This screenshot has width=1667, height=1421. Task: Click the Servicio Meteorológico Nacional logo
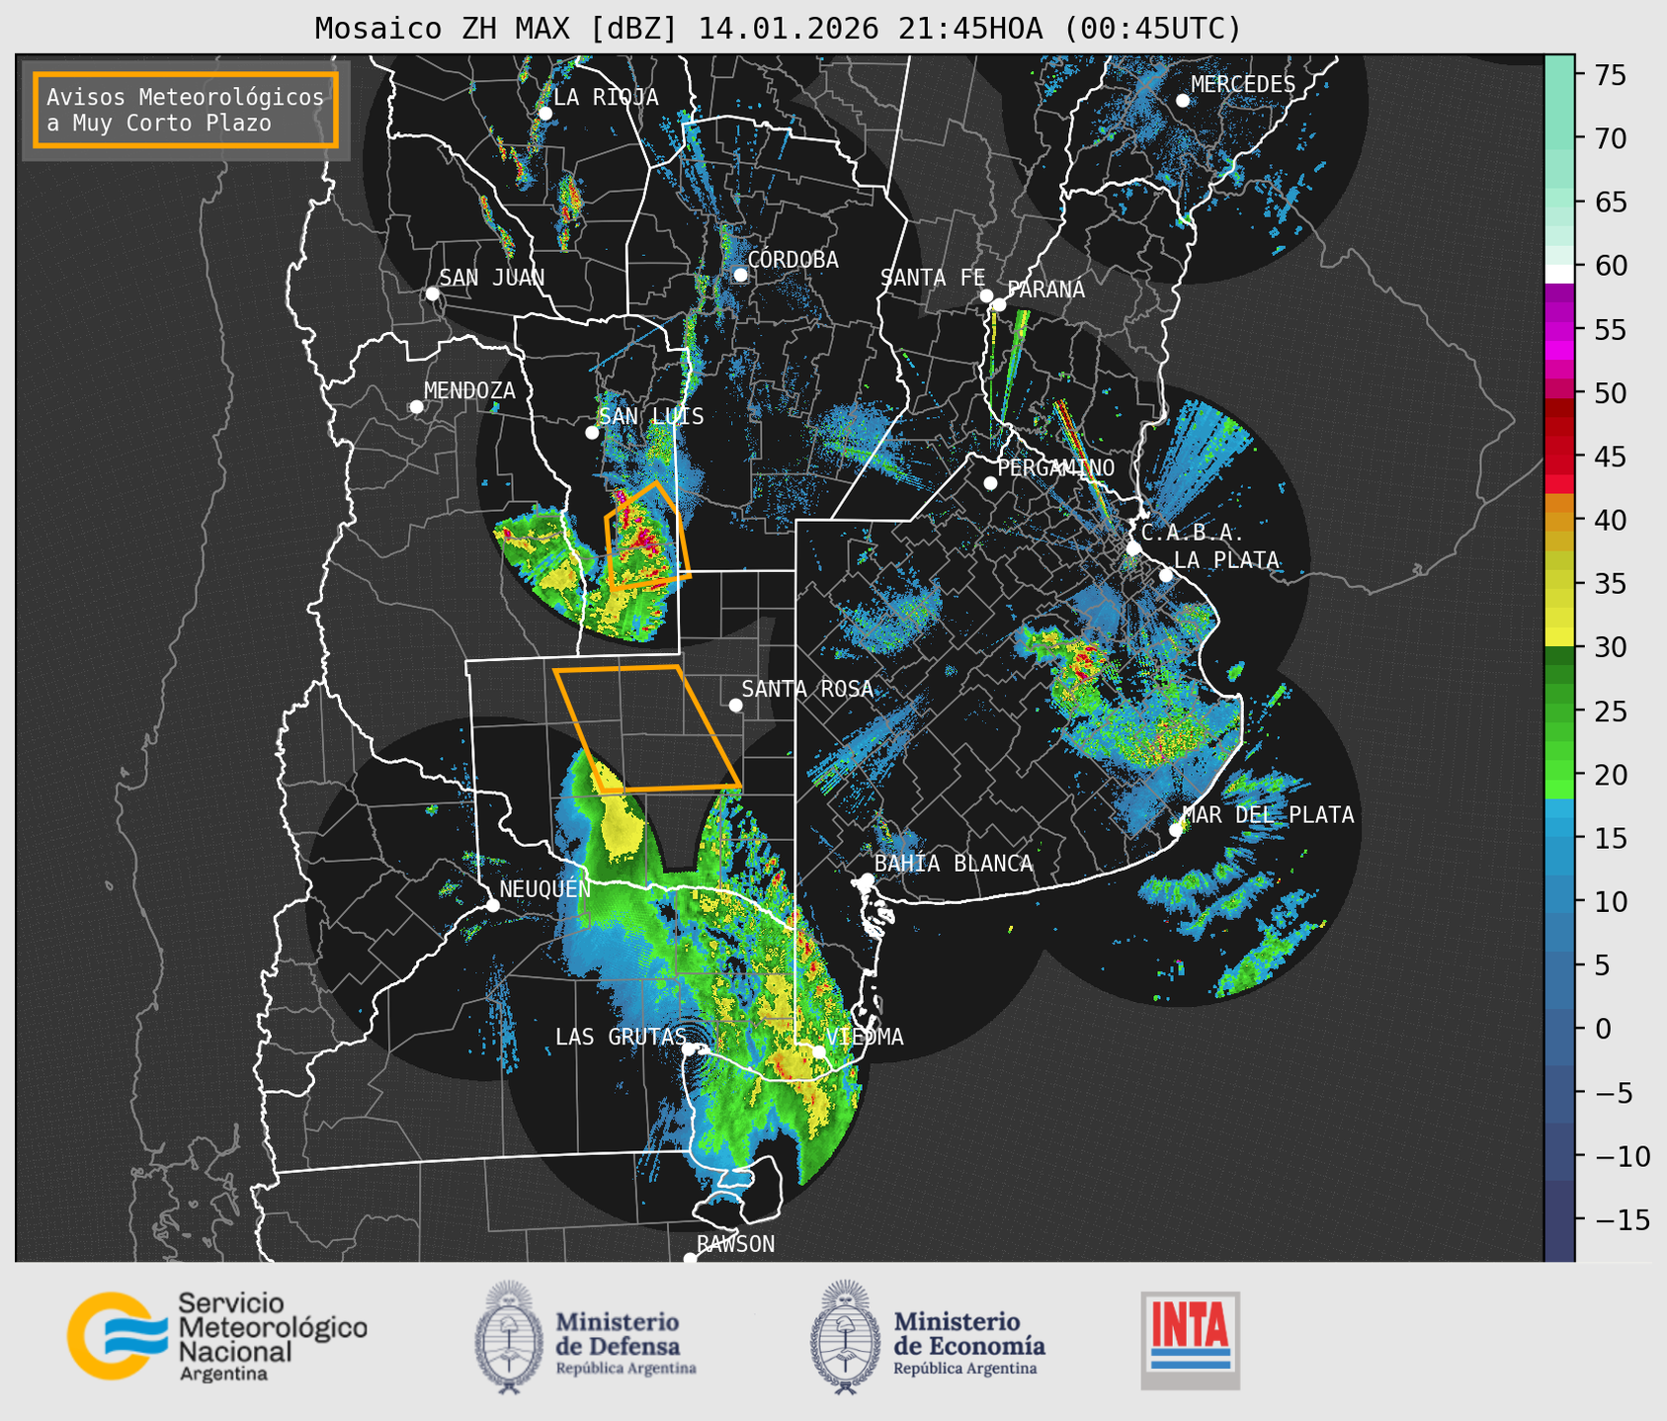217,1336
